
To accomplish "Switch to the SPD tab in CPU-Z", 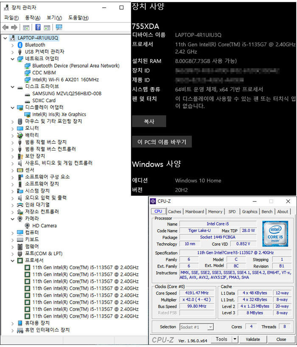I will point(232,212).
